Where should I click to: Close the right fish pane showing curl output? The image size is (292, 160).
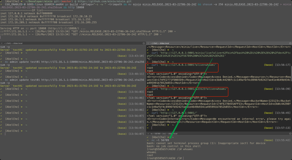click(148, 43)
